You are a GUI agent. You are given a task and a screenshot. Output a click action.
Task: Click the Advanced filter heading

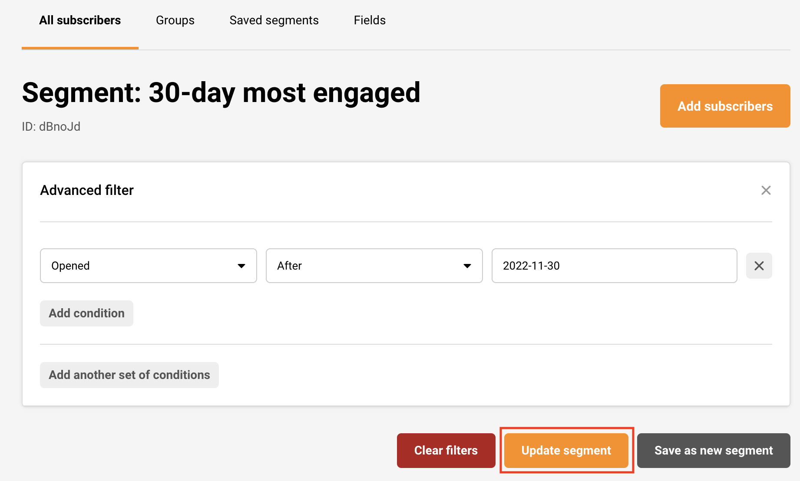click(x=87, y=190)
